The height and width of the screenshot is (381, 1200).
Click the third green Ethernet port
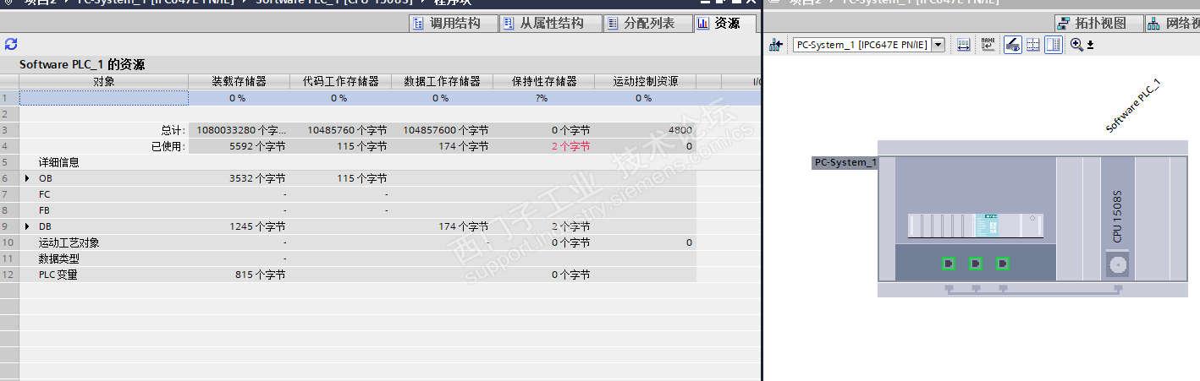[x=1003, y=264]
